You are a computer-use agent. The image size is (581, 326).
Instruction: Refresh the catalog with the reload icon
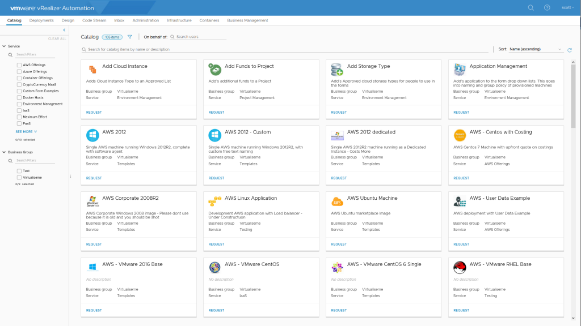570,50
